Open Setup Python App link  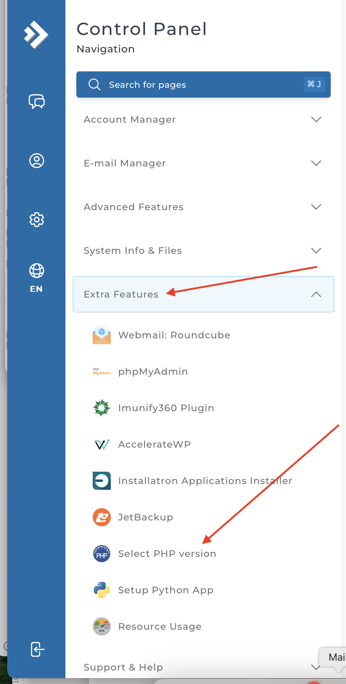[166, 590]
